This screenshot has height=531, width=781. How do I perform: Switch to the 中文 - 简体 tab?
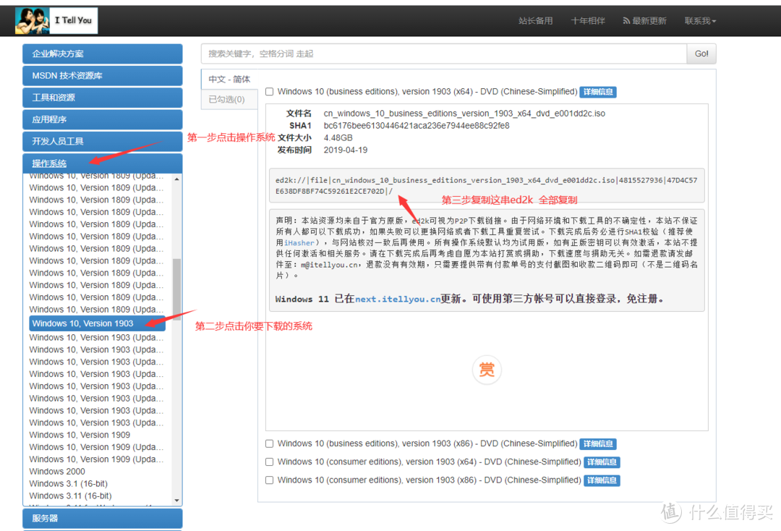[228, 80]
